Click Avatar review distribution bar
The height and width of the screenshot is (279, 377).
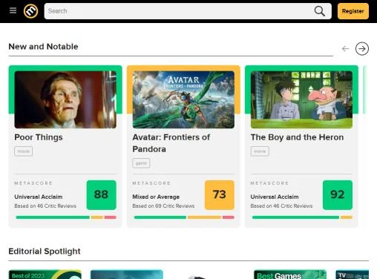point(184,217)
